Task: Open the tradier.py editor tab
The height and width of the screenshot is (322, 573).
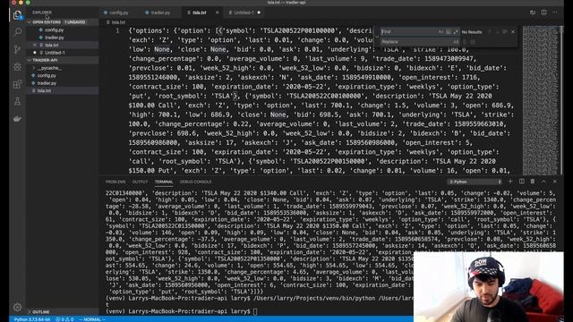Action: coord(160,13)
